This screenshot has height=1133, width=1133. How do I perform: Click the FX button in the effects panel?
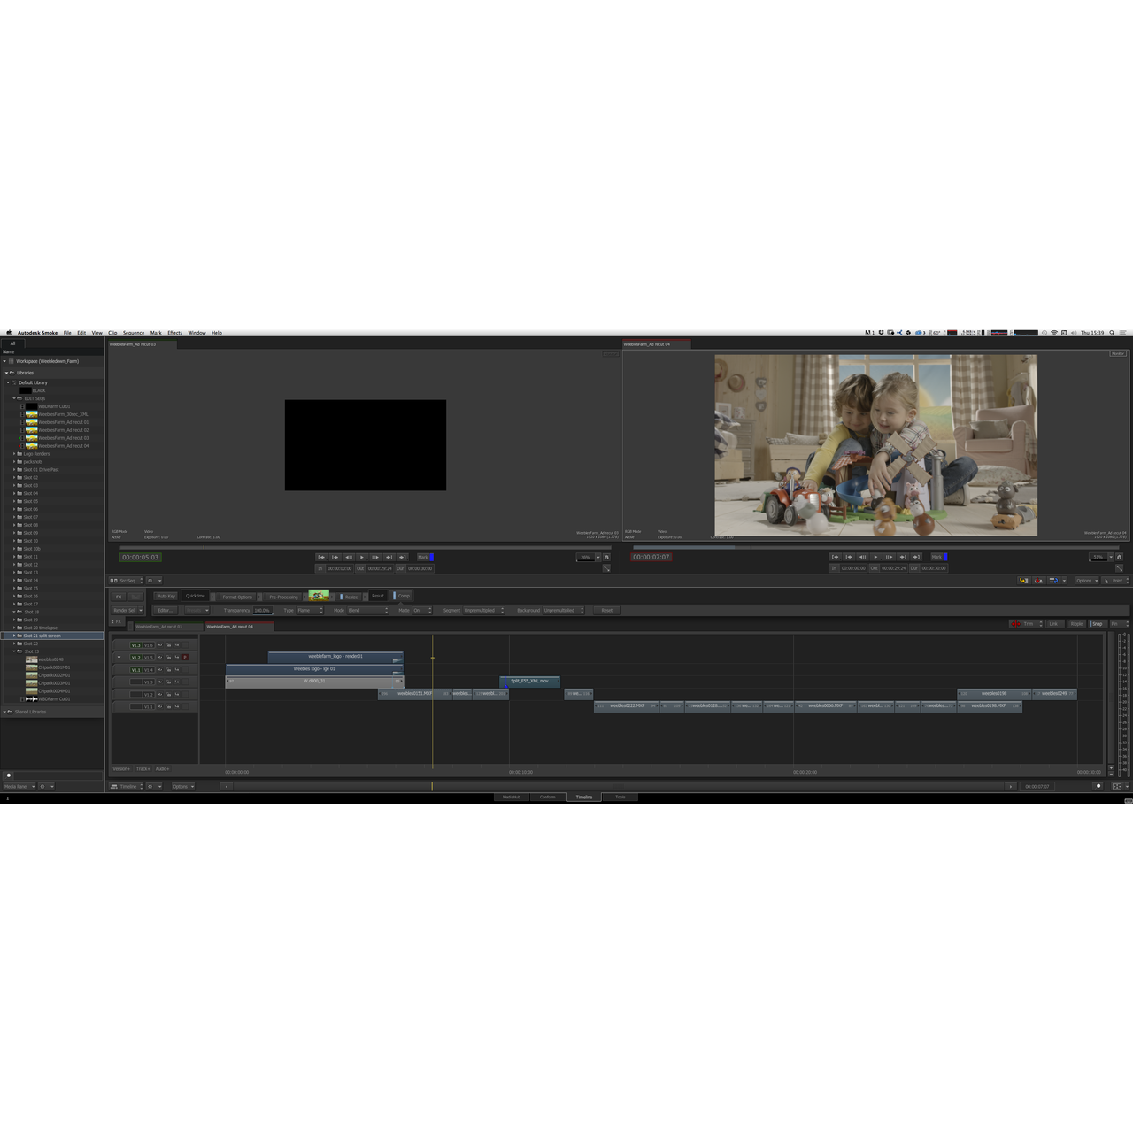click(x=119, y=597)
